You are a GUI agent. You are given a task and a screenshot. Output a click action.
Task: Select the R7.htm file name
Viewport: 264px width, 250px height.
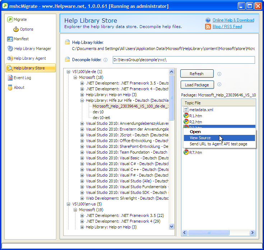click(195, 153)
